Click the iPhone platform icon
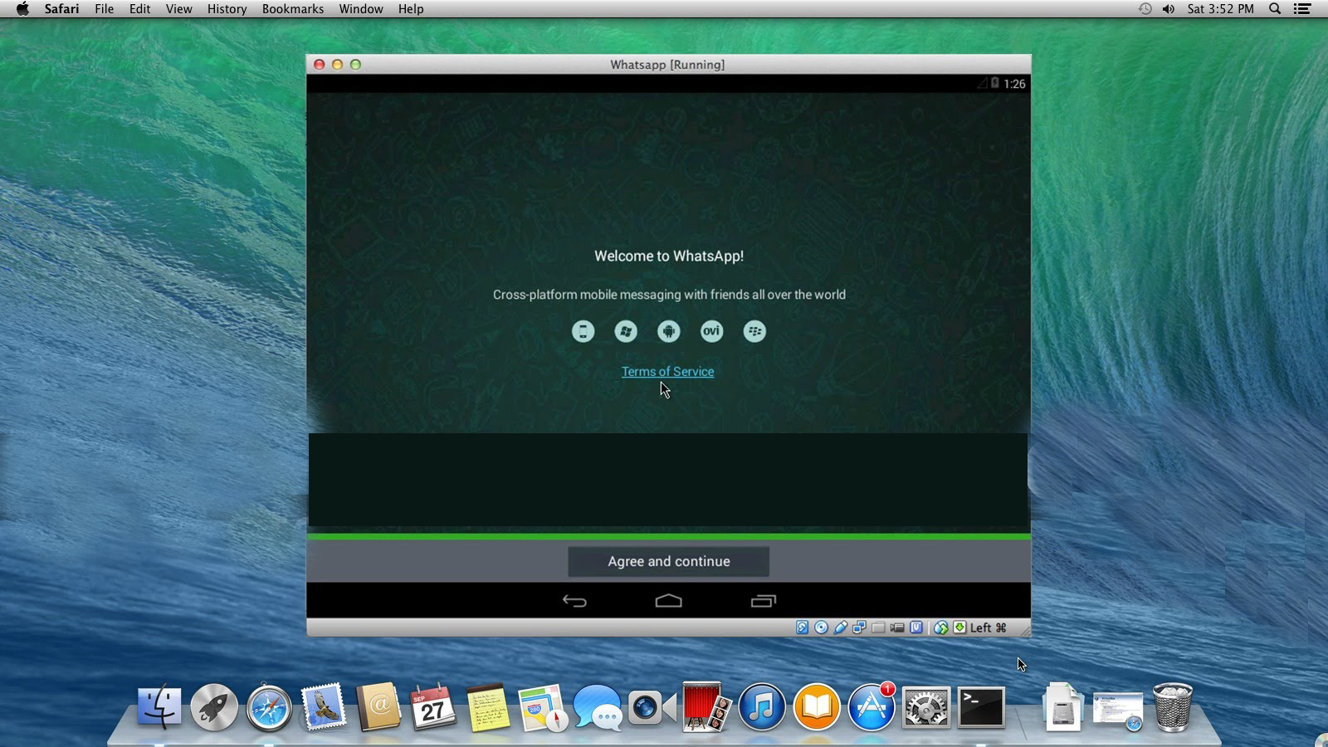1328x747 pixels. [x=583, y=331]
